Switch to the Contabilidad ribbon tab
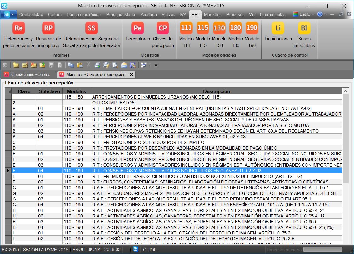 [x=31, y=14]
